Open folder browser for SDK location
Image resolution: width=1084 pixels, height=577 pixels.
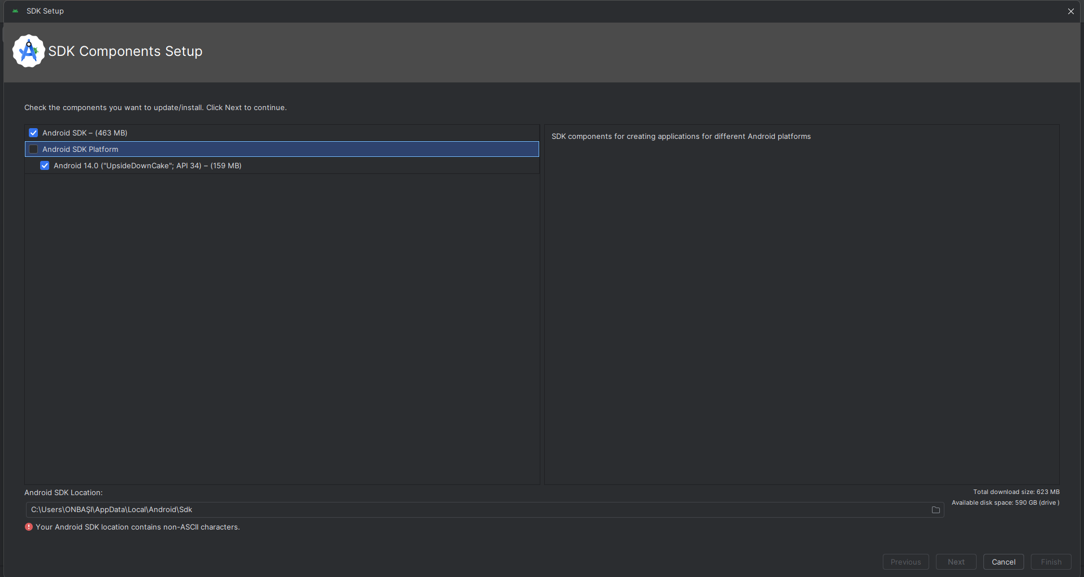coord(936,510)
